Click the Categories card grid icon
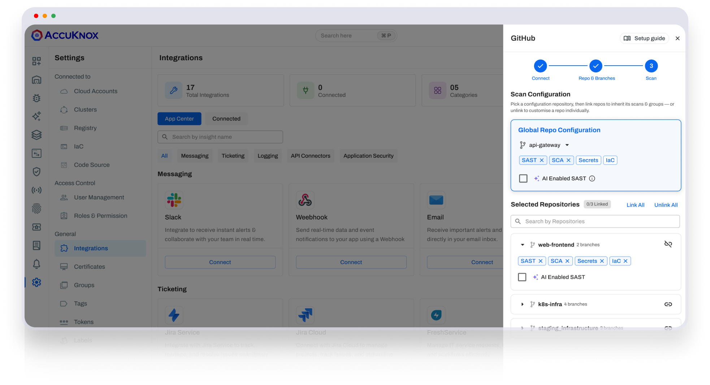 (438, 90)
